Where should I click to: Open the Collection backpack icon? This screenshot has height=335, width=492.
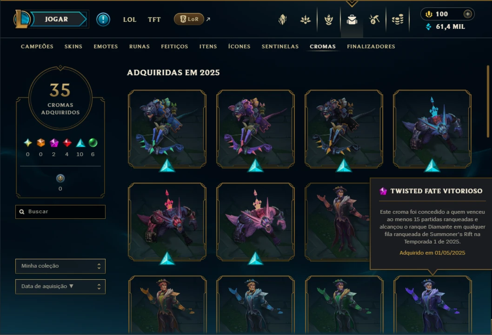352,20
